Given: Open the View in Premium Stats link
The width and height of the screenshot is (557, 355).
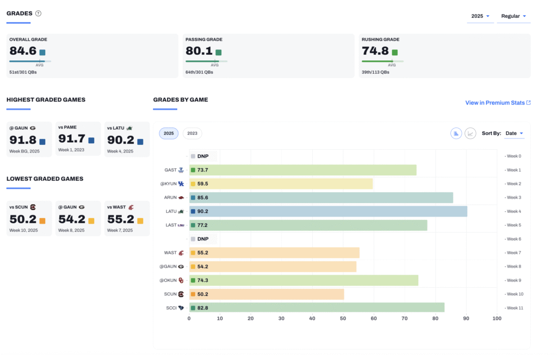Looking at the screenshot, I should click(498, 103).
